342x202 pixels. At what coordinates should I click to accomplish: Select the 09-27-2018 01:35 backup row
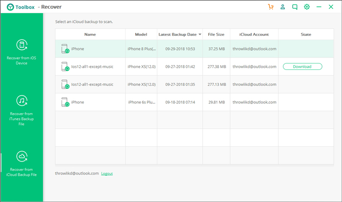[194, 84]
